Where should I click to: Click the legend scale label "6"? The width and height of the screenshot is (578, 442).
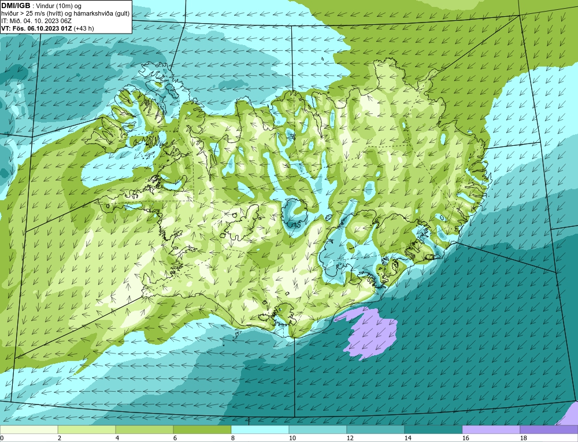[x=175, y=438]
